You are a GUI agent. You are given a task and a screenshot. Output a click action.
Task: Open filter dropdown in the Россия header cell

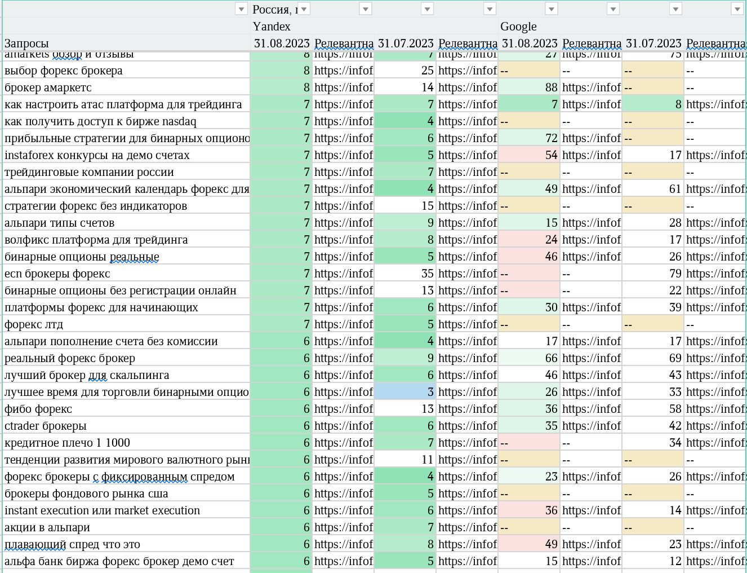(x=304, y=8)
